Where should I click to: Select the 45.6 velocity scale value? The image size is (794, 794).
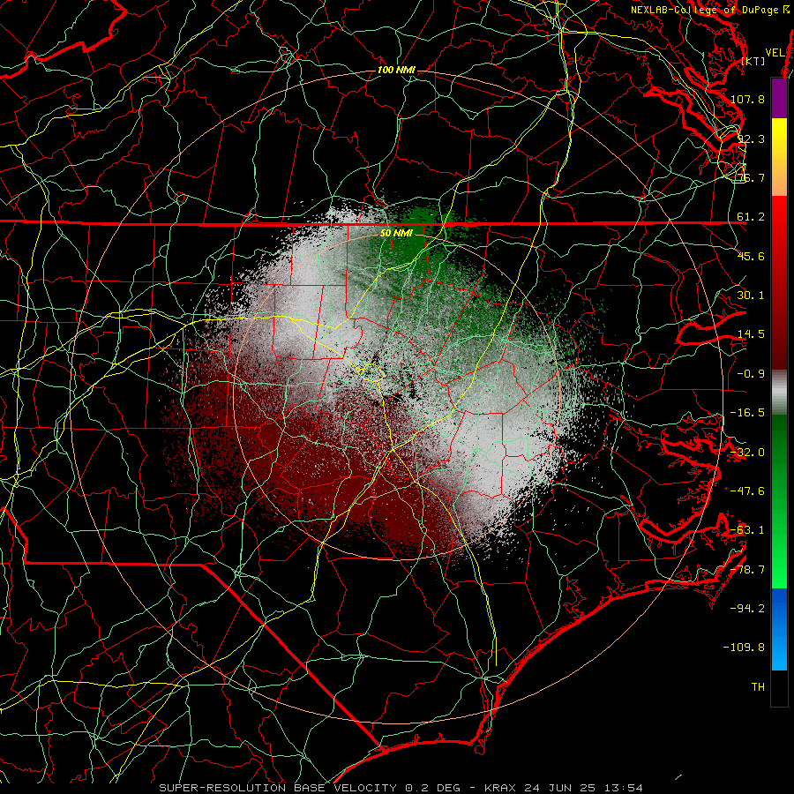(751, 256)
